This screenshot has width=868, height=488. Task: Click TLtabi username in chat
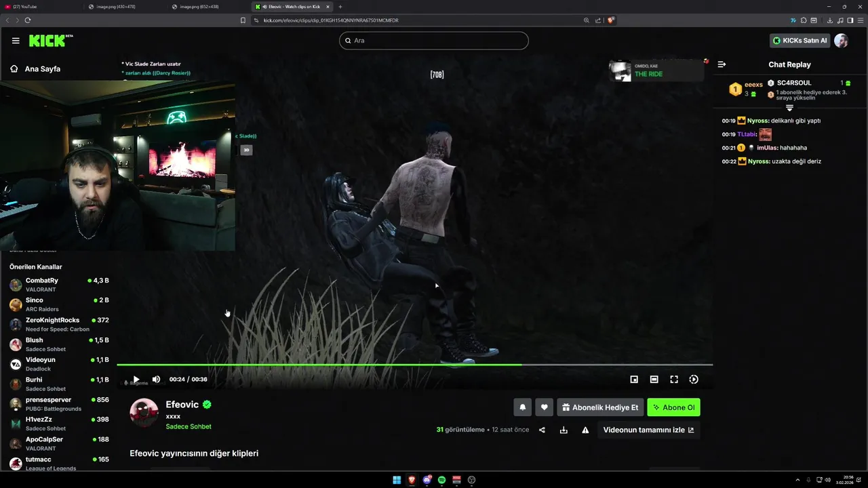coord(746,134)
